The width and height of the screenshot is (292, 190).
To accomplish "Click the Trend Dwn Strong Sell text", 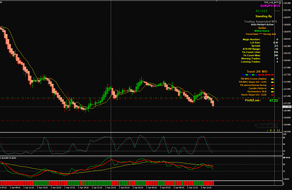I will [261, 34].
